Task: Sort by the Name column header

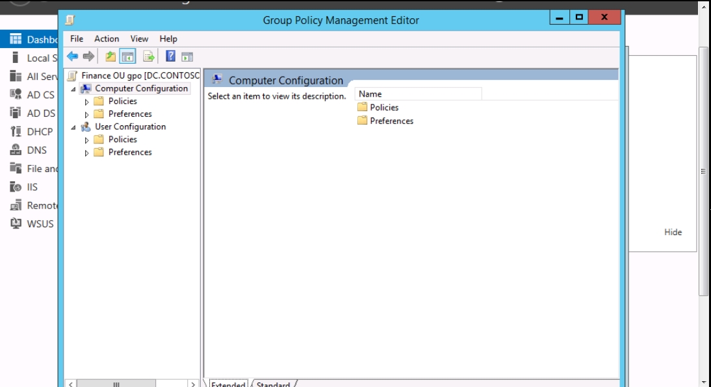Action: (418, 94)
